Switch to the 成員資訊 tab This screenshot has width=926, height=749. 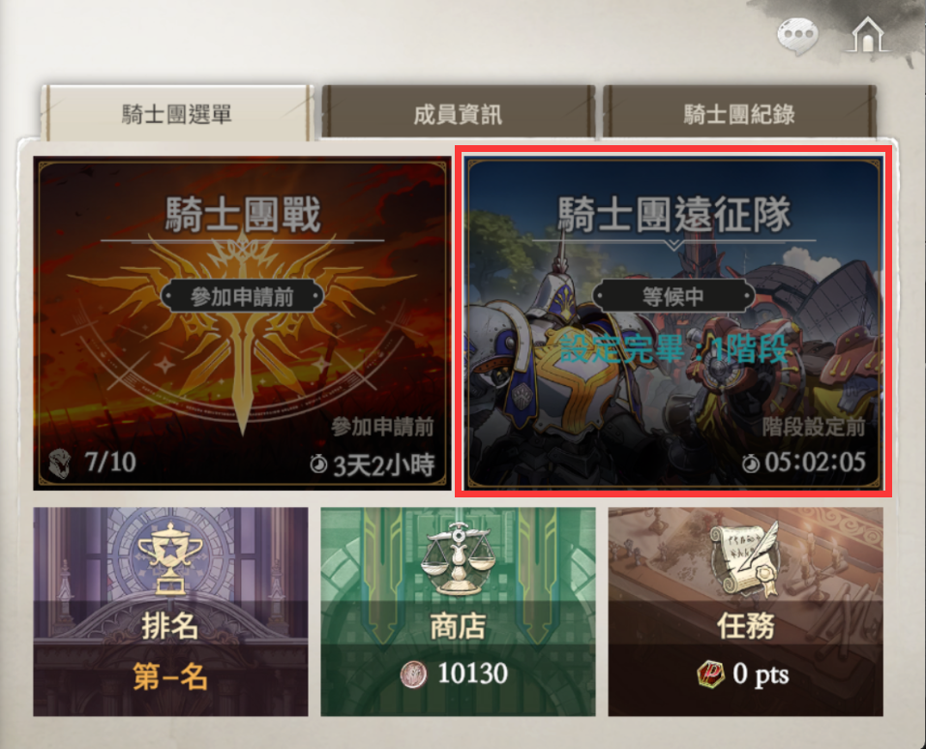(x=458, y=113)
